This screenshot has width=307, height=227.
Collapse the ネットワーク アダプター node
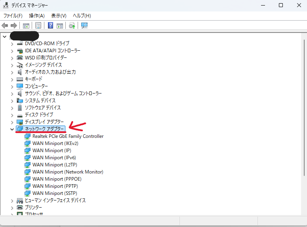click(x=12, y=129)
